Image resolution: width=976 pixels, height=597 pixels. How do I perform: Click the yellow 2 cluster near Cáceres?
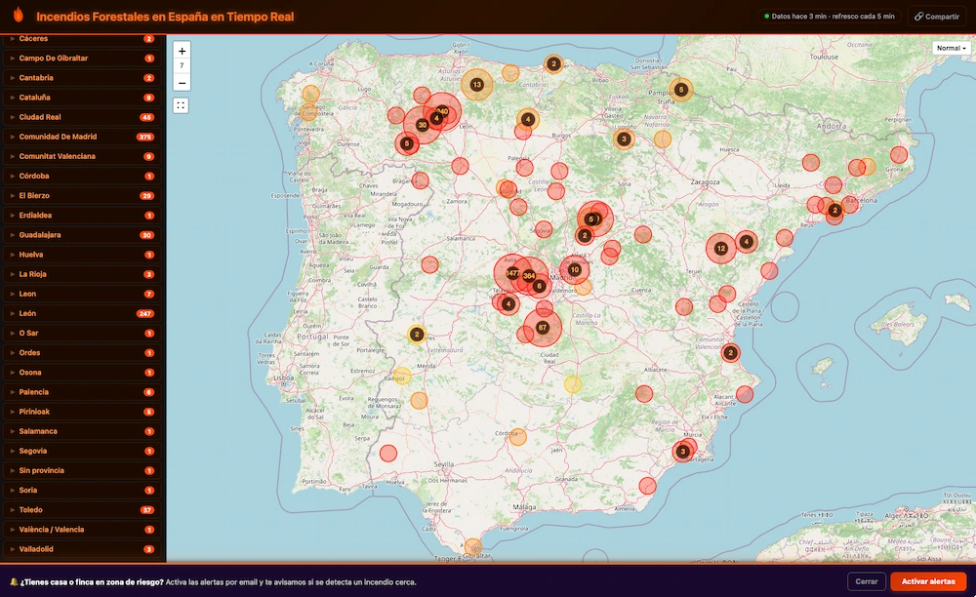(x=417, y=335)
